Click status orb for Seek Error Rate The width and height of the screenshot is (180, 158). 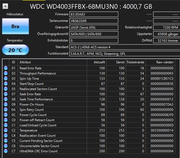tap(6, 94)
